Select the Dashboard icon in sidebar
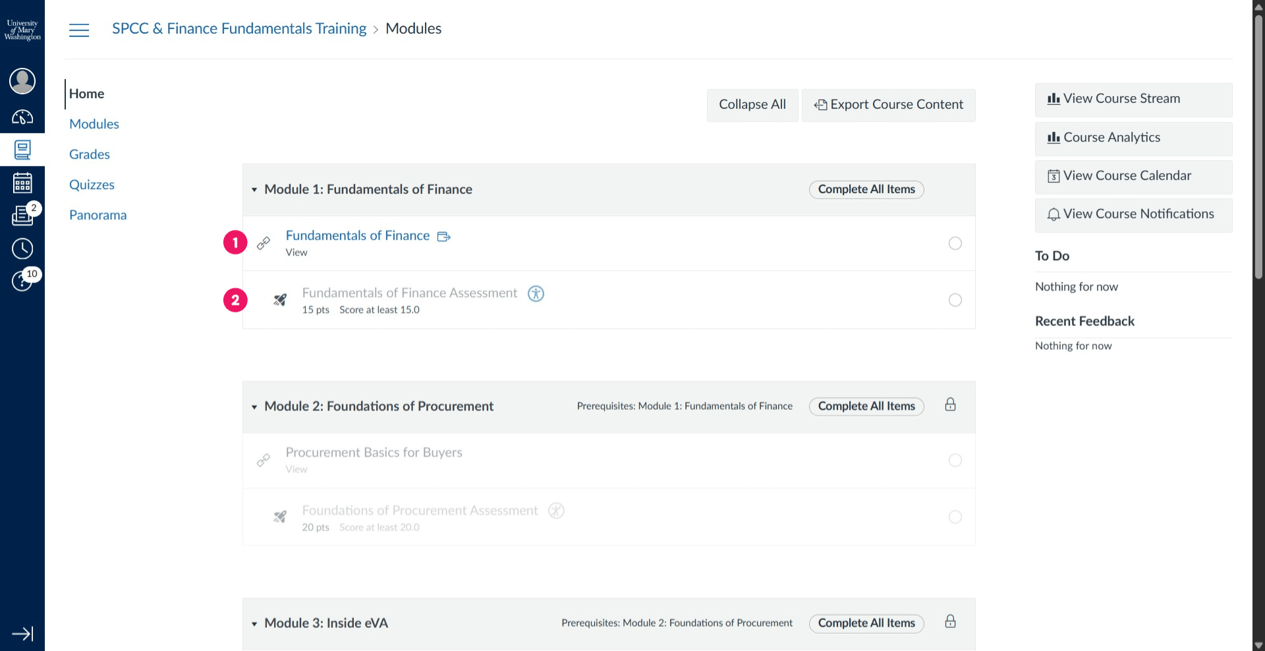Viewport: 1265px width, 651px height. coord(22,117)
